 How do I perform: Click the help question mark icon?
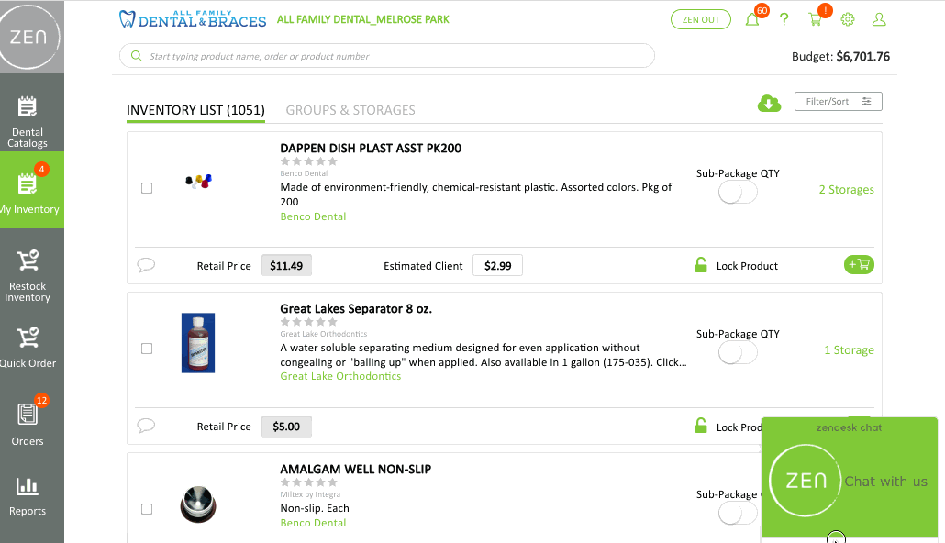tap(784, 20)
